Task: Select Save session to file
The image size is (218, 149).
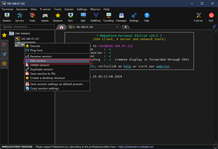Action: pyautogui.click(x=57, y=74)
